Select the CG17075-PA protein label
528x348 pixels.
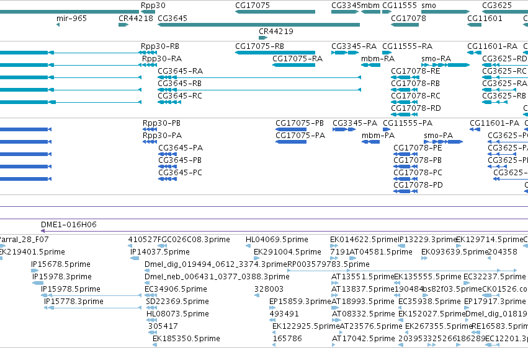[x=300, y=136]
